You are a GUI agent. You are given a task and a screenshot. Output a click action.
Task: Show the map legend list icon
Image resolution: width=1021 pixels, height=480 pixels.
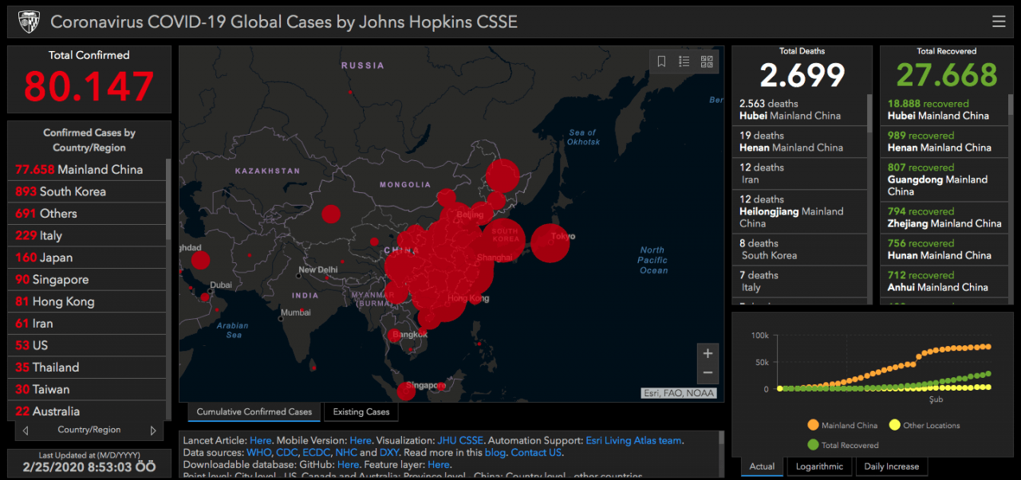click(684, 61)
